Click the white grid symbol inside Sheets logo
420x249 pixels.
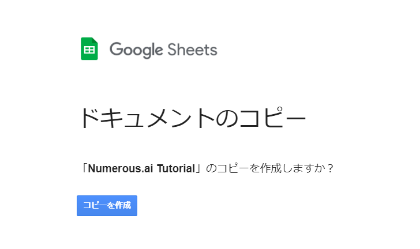point(89,51)
